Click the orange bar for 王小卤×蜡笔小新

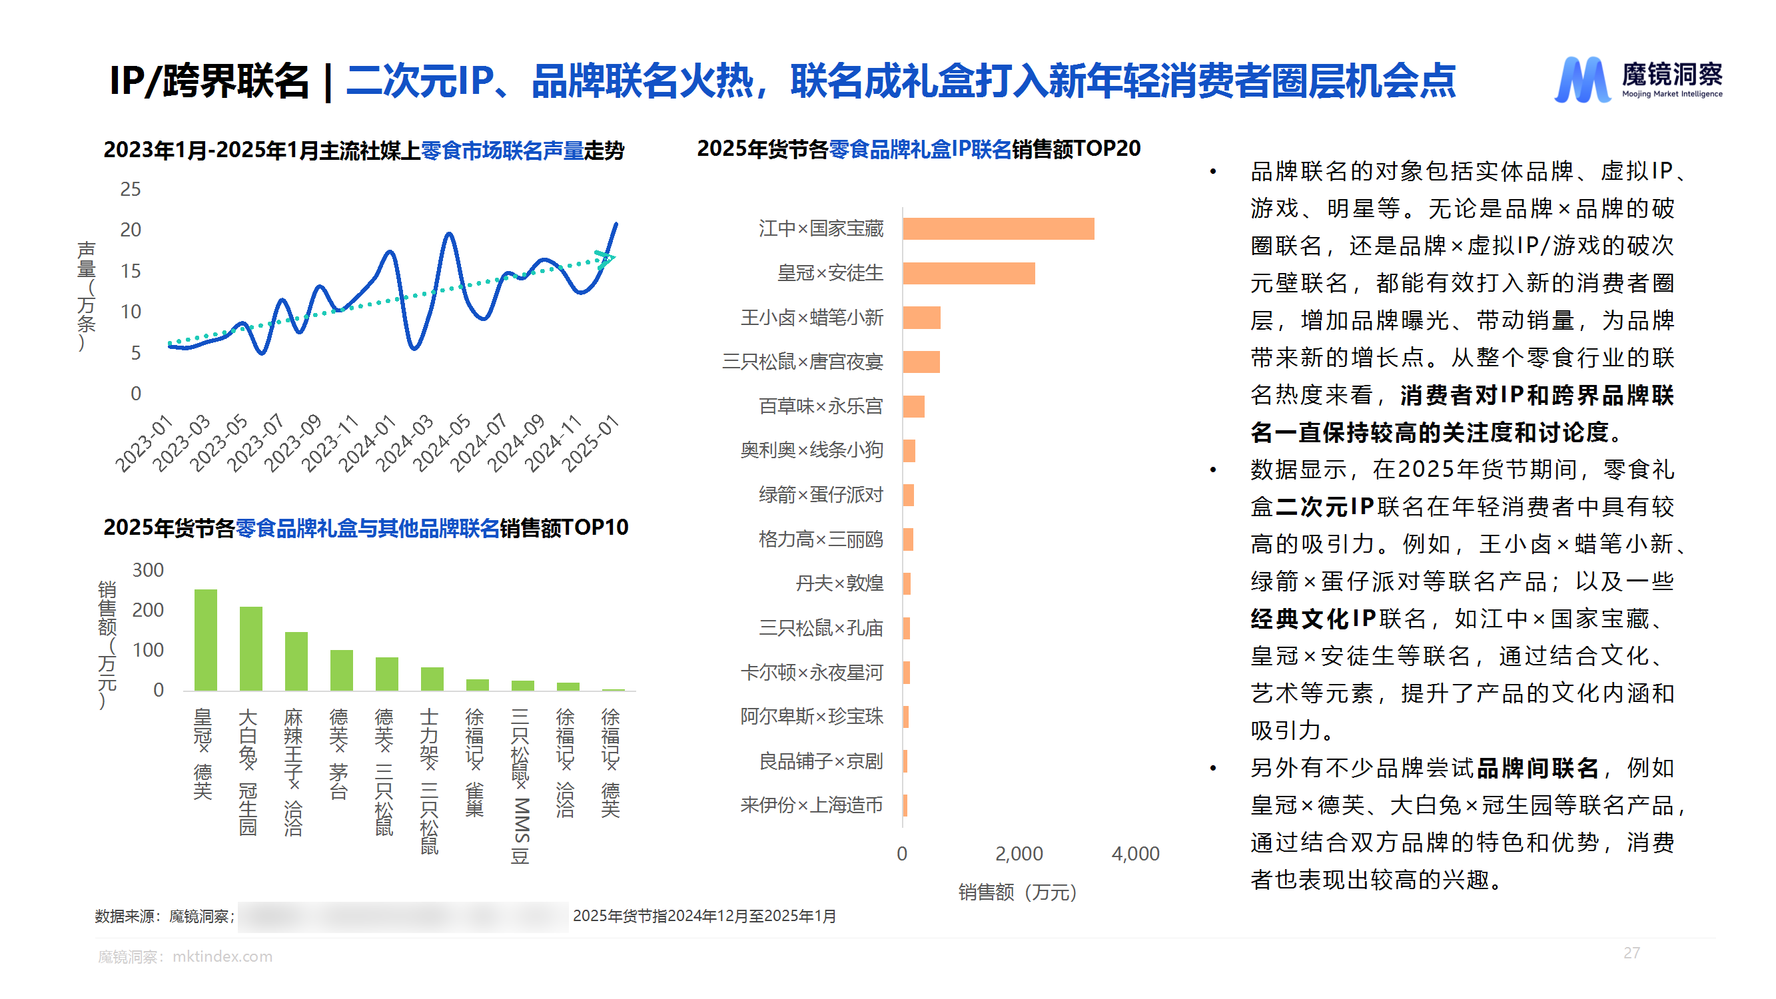click(x=922, y=318)
